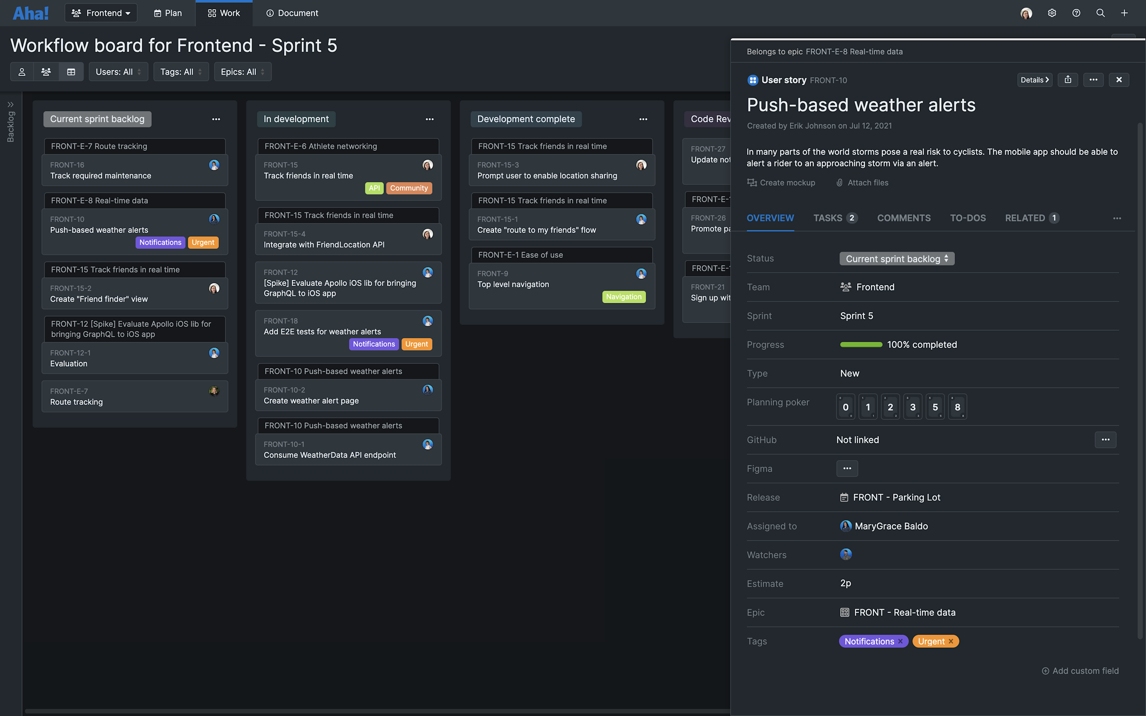Screen dimensions: 1146x716
Task: Share the user story via share icon
Action: (1068, 79)
